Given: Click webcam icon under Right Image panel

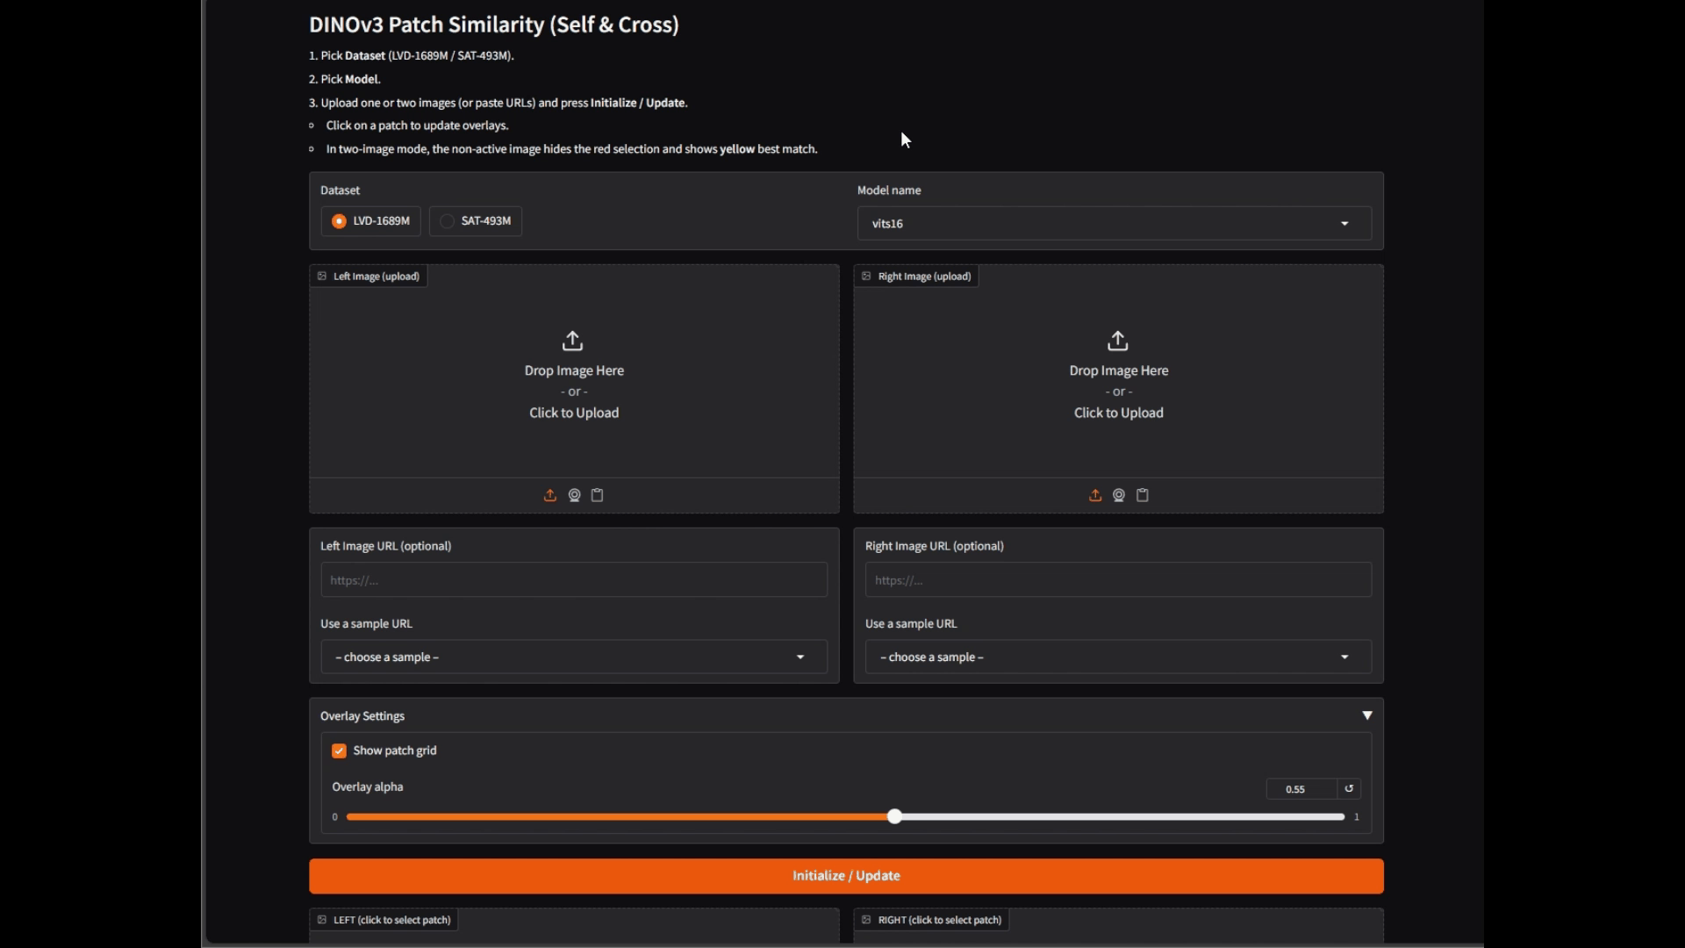Looking at the screenshot, I should 1119,495.
